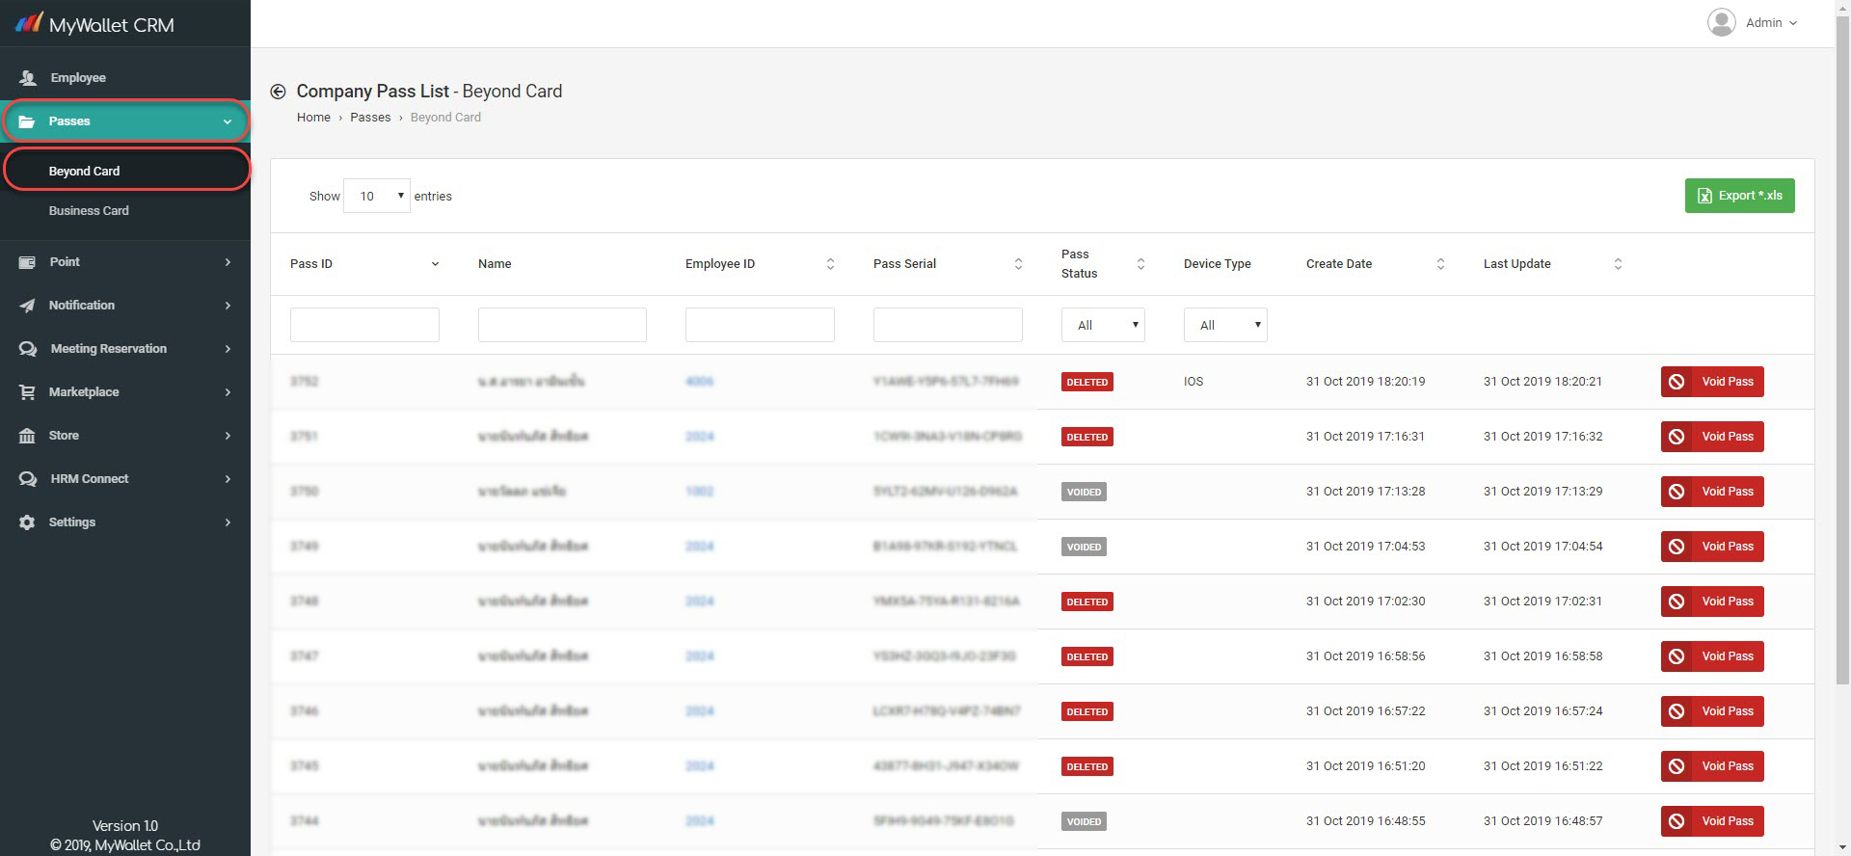The height and width of the screenshot is (856, 1851).
Task: Click the HRM Connect chat icon
Action: pyautogui.click(x=28, y=479)
